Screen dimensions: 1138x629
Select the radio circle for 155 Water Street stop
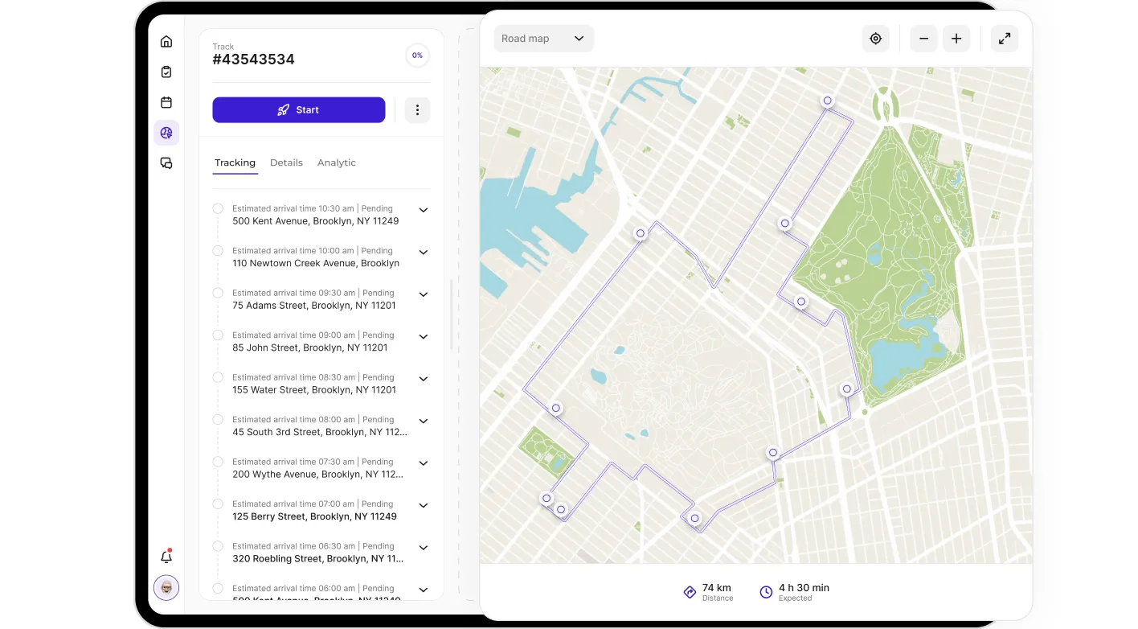[218, 377]
